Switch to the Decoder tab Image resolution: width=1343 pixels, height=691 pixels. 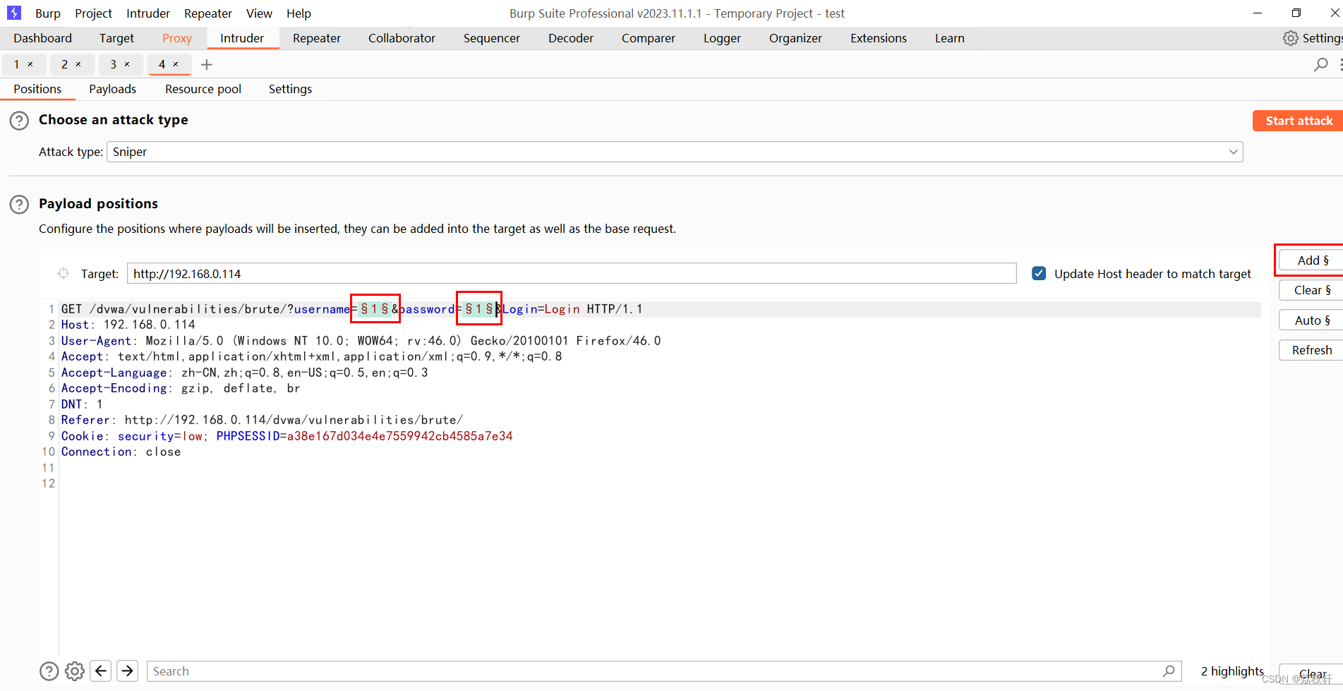click(571, 38)
